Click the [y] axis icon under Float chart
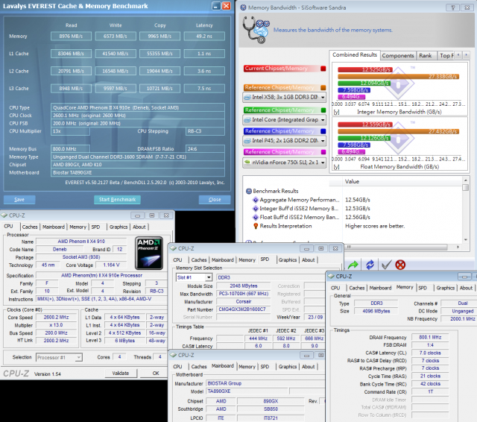477x422 pixels. point(336,167)
